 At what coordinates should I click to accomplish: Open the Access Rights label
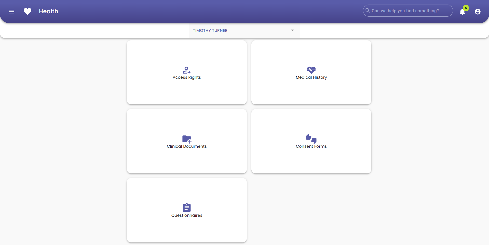coord(187,77)
